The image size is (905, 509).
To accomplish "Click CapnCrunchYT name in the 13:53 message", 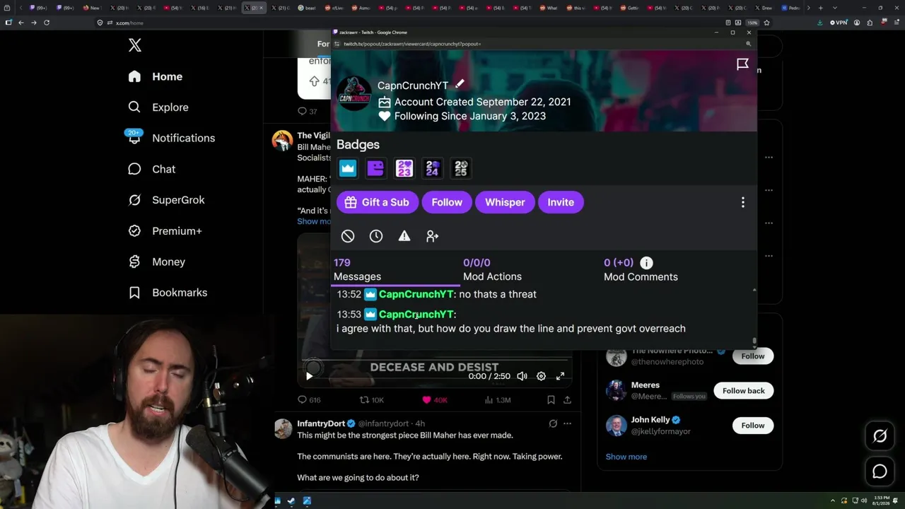I will pos(416,314).
